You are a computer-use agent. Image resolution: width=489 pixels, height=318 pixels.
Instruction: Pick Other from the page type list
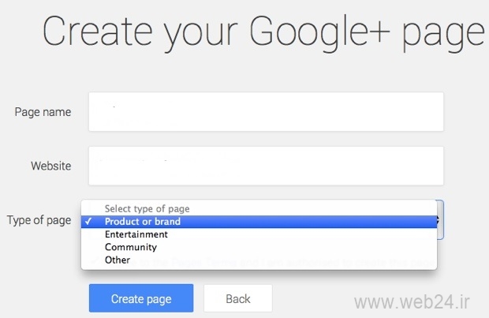click(259, 260)
